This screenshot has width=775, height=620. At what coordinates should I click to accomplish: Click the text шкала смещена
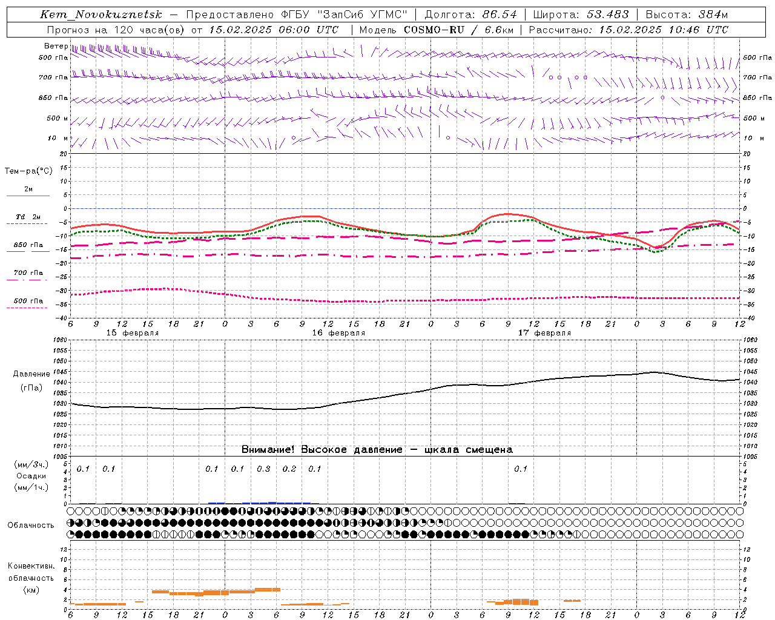pyautogui.click(x=469, y=450)
